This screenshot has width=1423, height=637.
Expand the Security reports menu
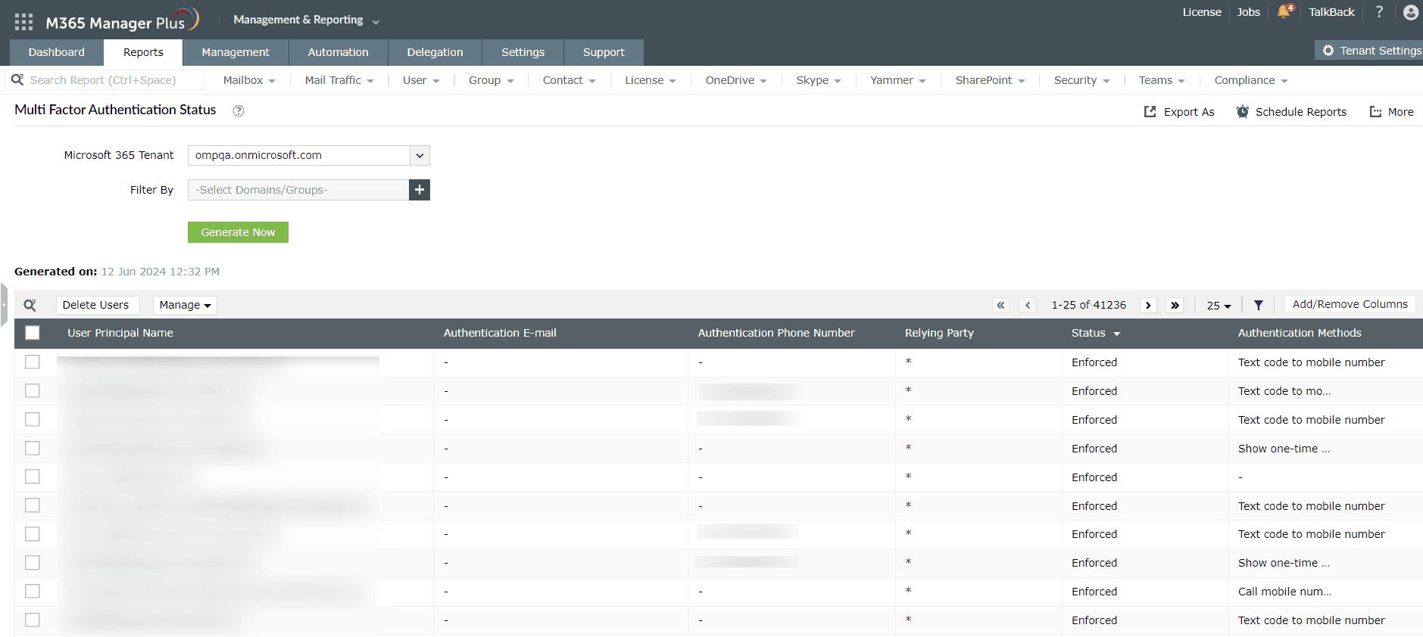[x=1081, y=80]
